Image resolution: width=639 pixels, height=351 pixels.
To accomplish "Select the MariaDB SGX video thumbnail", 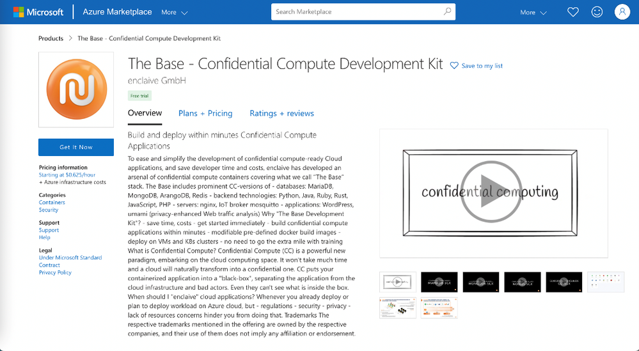I will pyautogui.click(x=439, y=282).
